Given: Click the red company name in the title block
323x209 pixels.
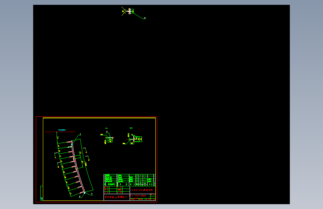Looking at the screenshot, I should [x=116, y=197].
